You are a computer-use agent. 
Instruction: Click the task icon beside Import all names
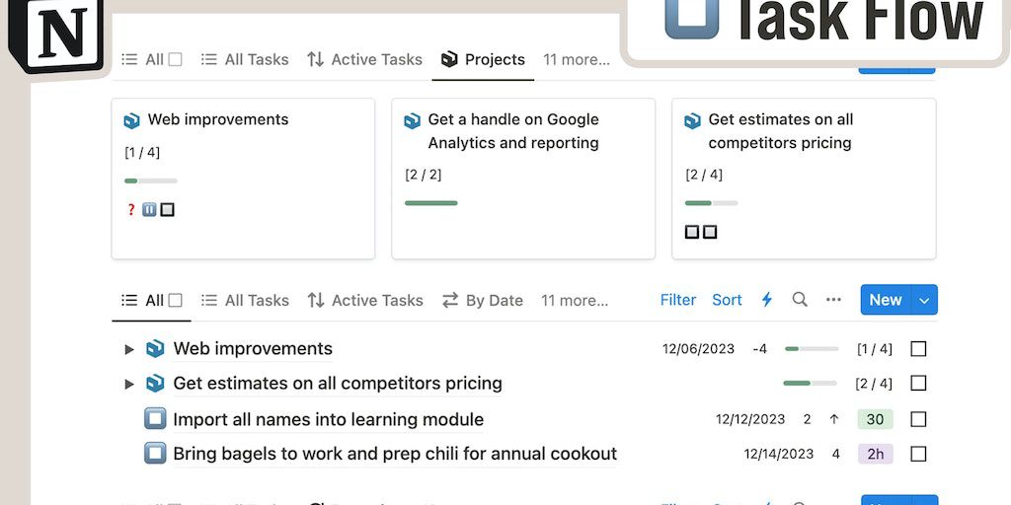pos(155,419)
